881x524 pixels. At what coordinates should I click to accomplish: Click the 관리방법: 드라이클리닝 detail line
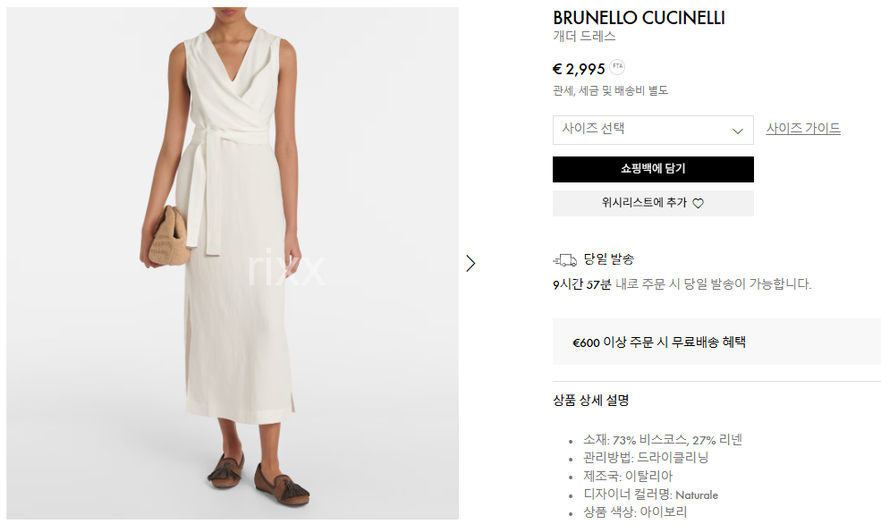click(646, 458)
